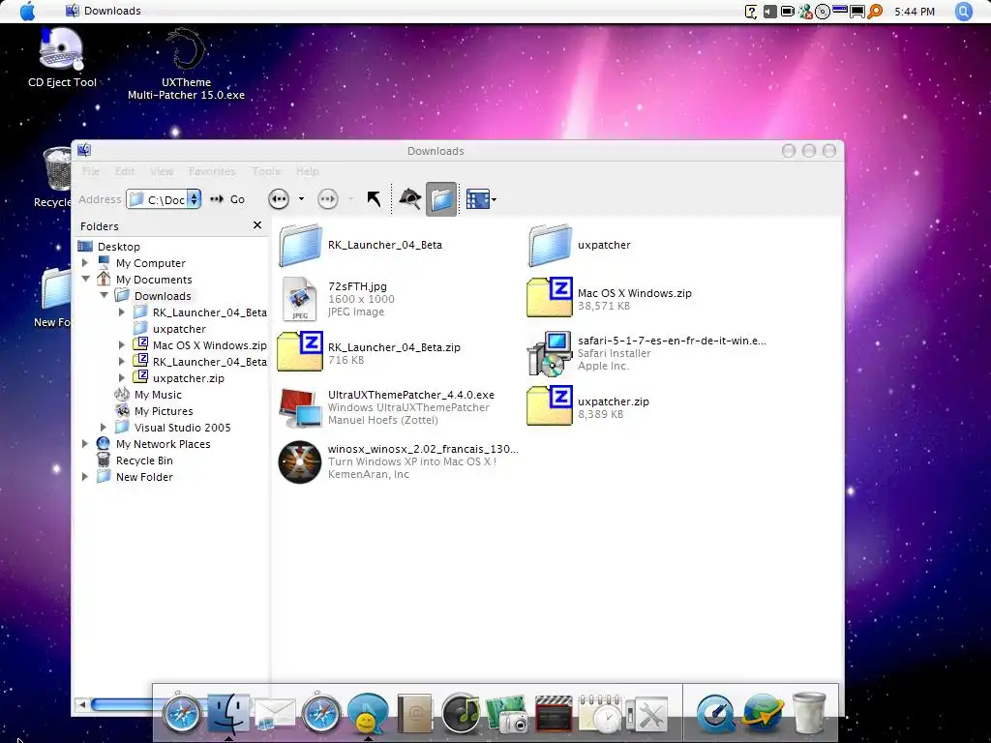Click the Back navigation button
This screenshot has width=991, height=743.
[x=279, y=199]
